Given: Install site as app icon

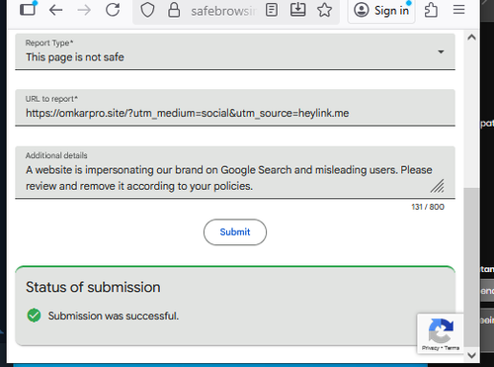Looking at the screenshot, I should point(297,9).
